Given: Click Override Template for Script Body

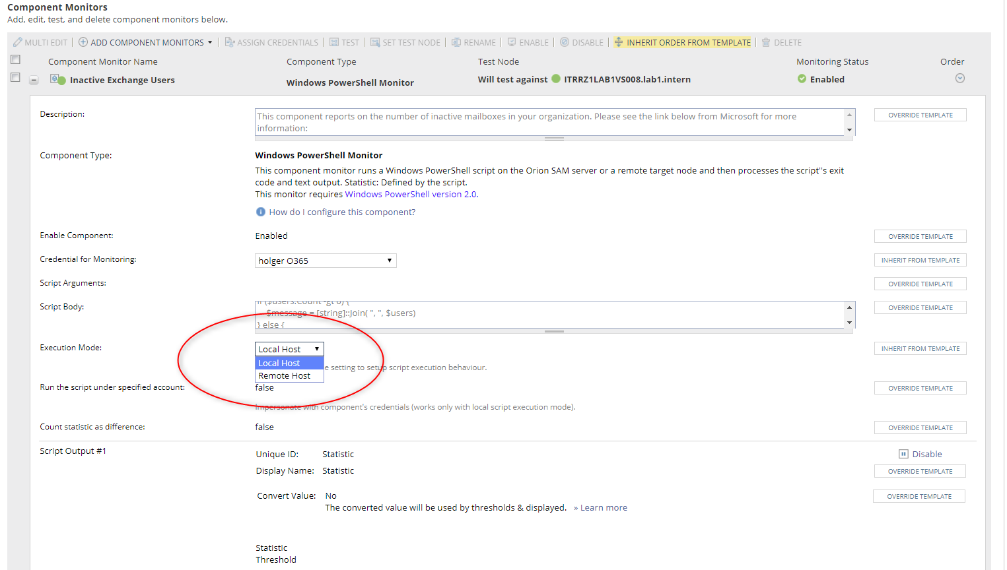Looking at the screenshot, I should 920,307.
